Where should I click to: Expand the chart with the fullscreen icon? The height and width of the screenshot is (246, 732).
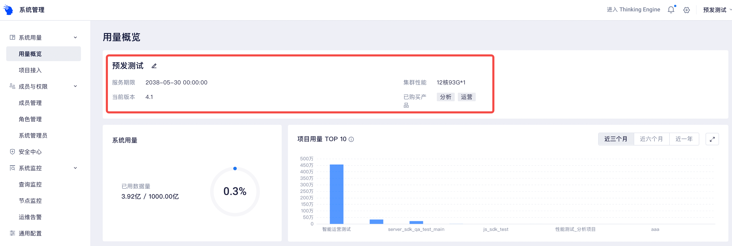(x=712, y=139)
